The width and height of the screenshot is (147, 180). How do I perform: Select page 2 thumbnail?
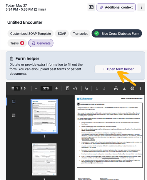point(44,159)
